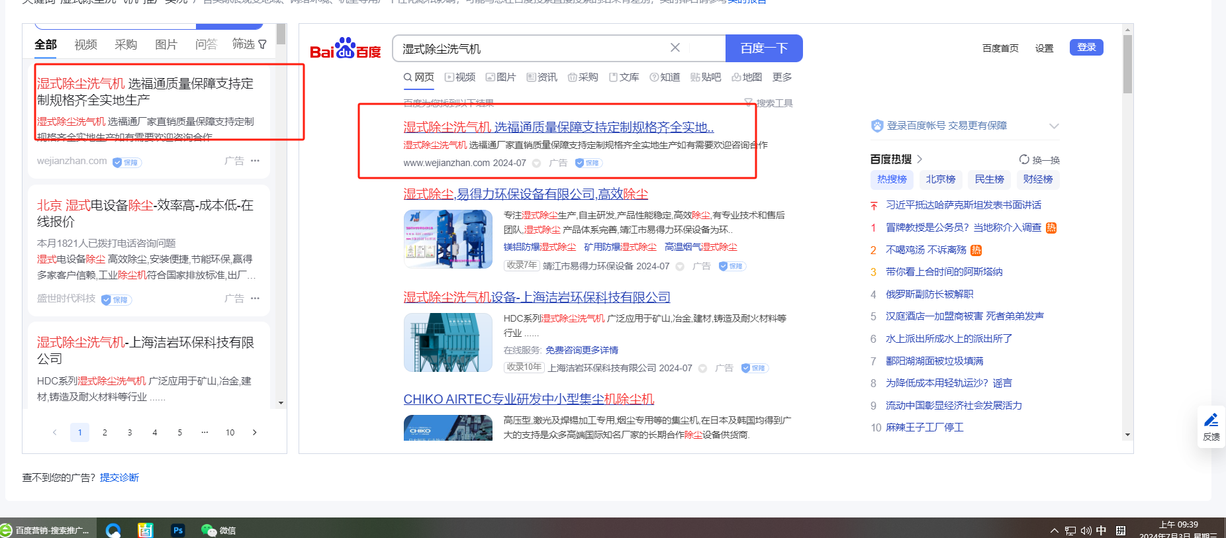The image size is (1226, 538).
Task: Select the 热搜榜 tab
Action: pos(892,179)
